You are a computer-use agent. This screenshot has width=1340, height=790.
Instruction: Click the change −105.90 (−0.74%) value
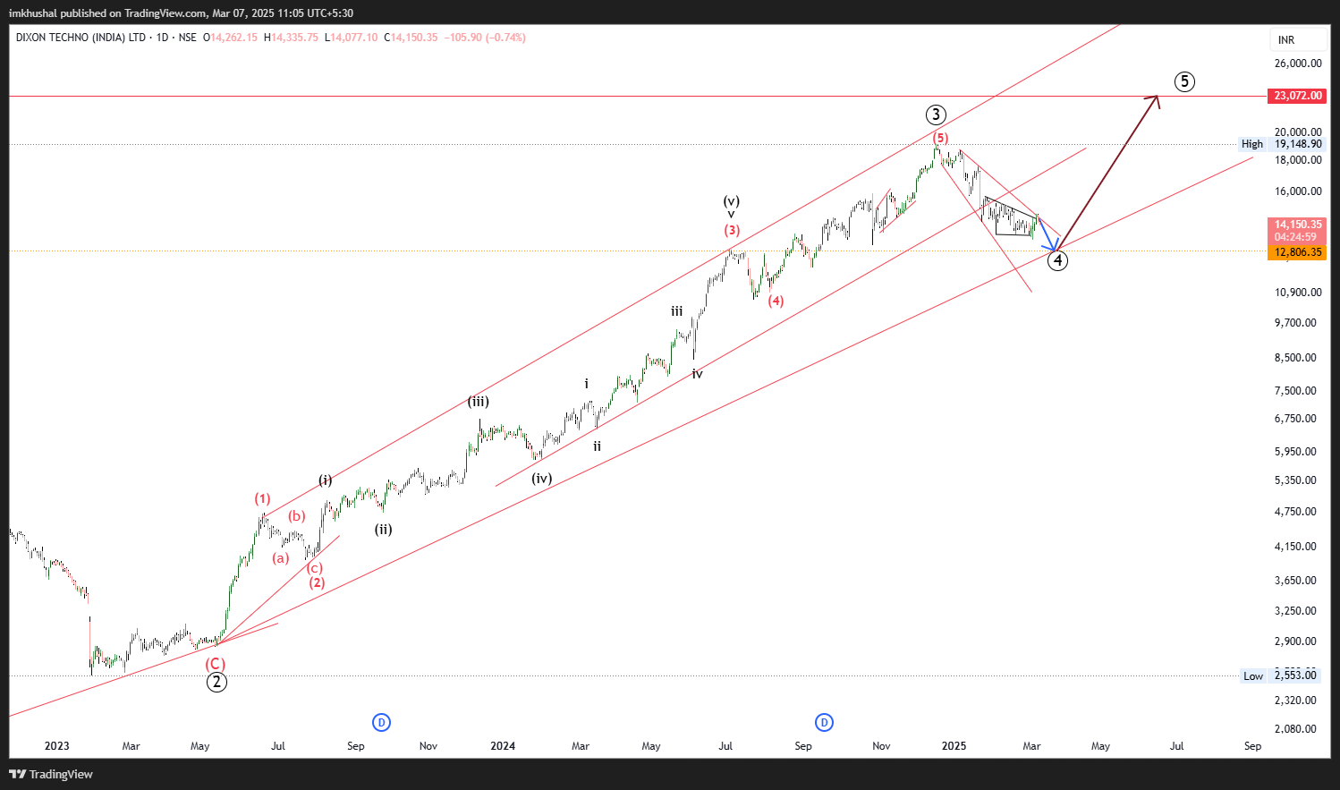click(x=486, y=38)
